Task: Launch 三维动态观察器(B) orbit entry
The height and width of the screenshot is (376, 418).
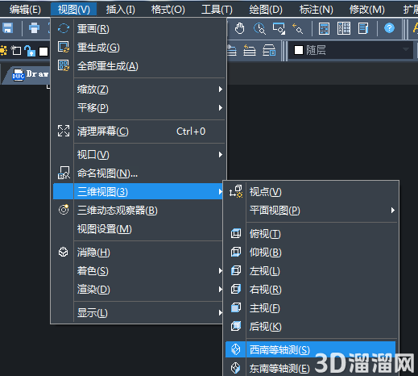Action: tap(139, 211)
